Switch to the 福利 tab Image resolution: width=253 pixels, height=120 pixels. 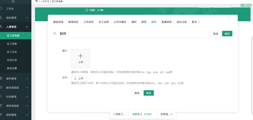134,22
